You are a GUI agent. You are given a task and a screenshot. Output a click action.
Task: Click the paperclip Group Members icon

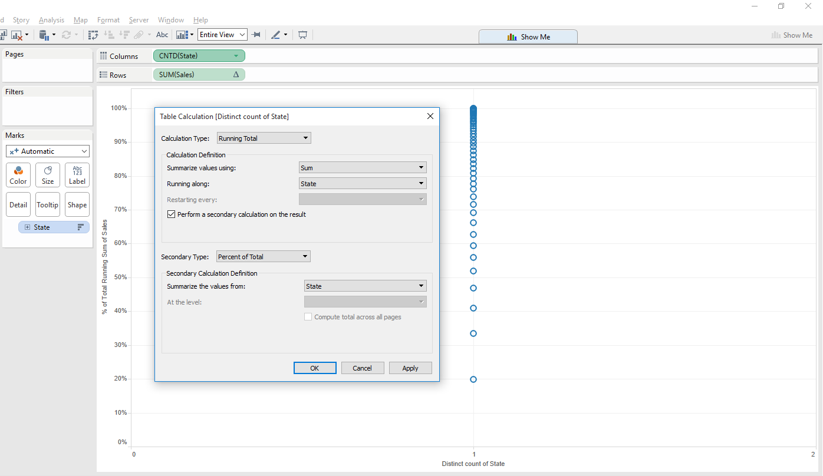click(139, 35)
